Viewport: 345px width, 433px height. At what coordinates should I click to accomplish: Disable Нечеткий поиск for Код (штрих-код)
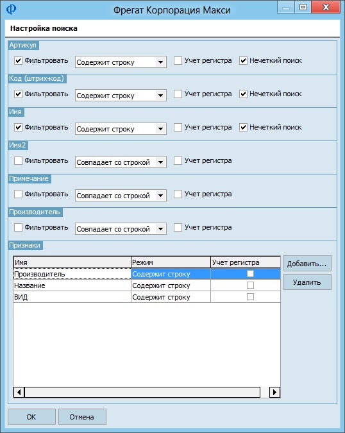click(x=243, y=94)
